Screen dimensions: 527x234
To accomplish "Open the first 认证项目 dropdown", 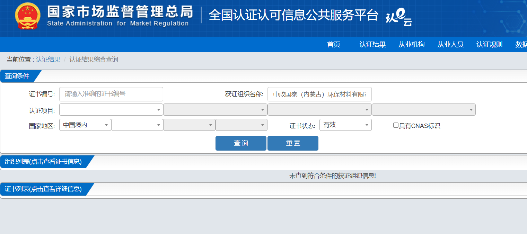I will point(111,110).
